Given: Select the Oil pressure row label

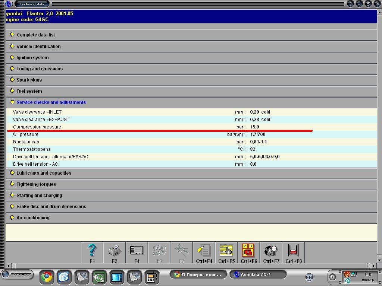Looking at the screenshot, I should tap(26, 134).
